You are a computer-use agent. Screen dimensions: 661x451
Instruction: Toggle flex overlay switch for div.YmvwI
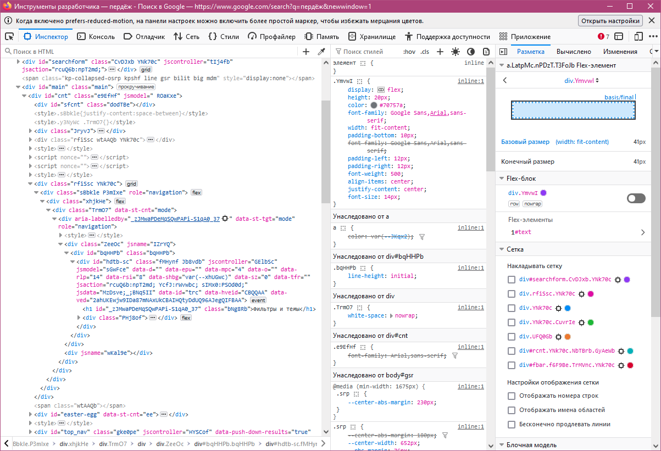coord(636,198)
